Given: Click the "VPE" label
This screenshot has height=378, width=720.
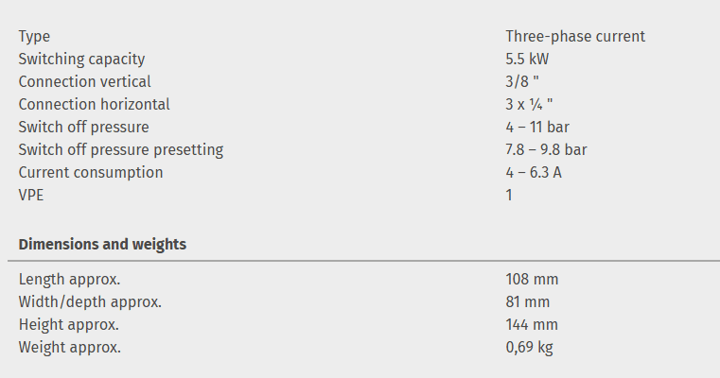Looking at the screenshot, I should click(31, 196).
